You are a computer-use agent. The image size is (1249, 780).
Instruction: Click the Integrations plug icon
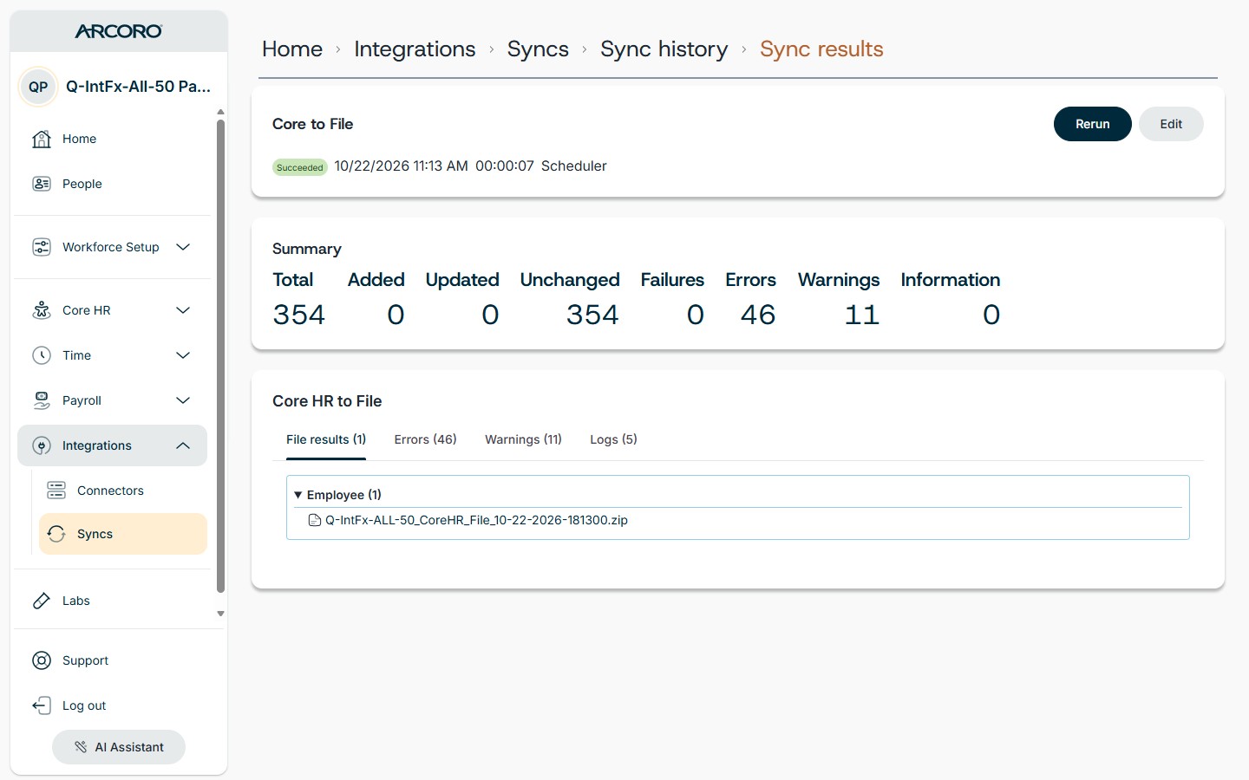tap(42, 445)
